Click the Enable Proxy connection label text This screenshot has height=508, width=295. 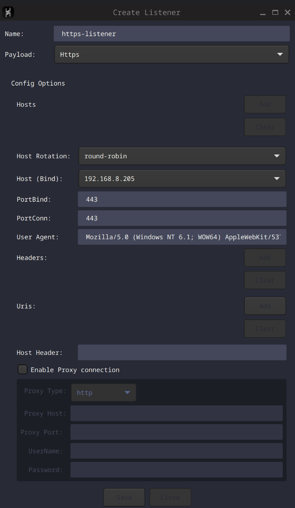(75, 369)
